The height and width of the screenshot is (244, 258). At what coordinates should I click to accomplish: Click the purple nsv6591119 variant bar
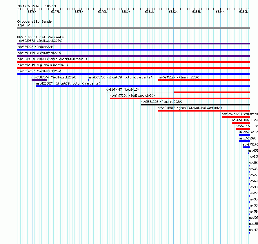133,56
